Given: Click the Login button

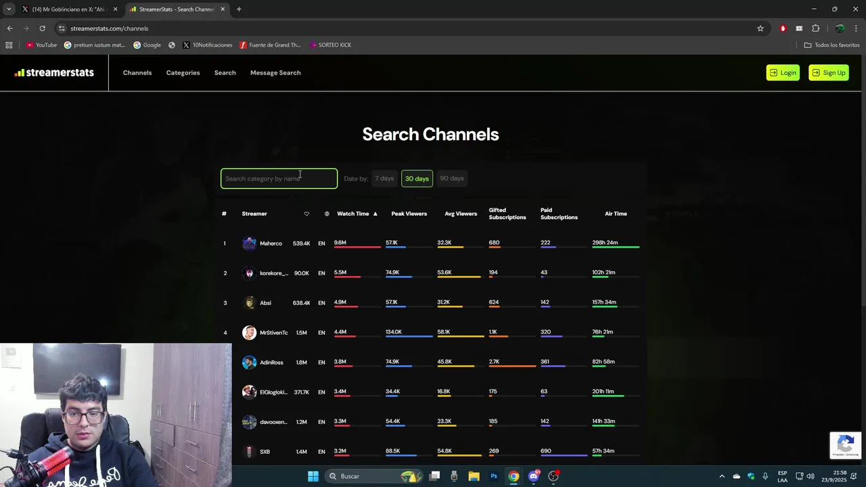Looking at the screenshot, I should [783, 72].
